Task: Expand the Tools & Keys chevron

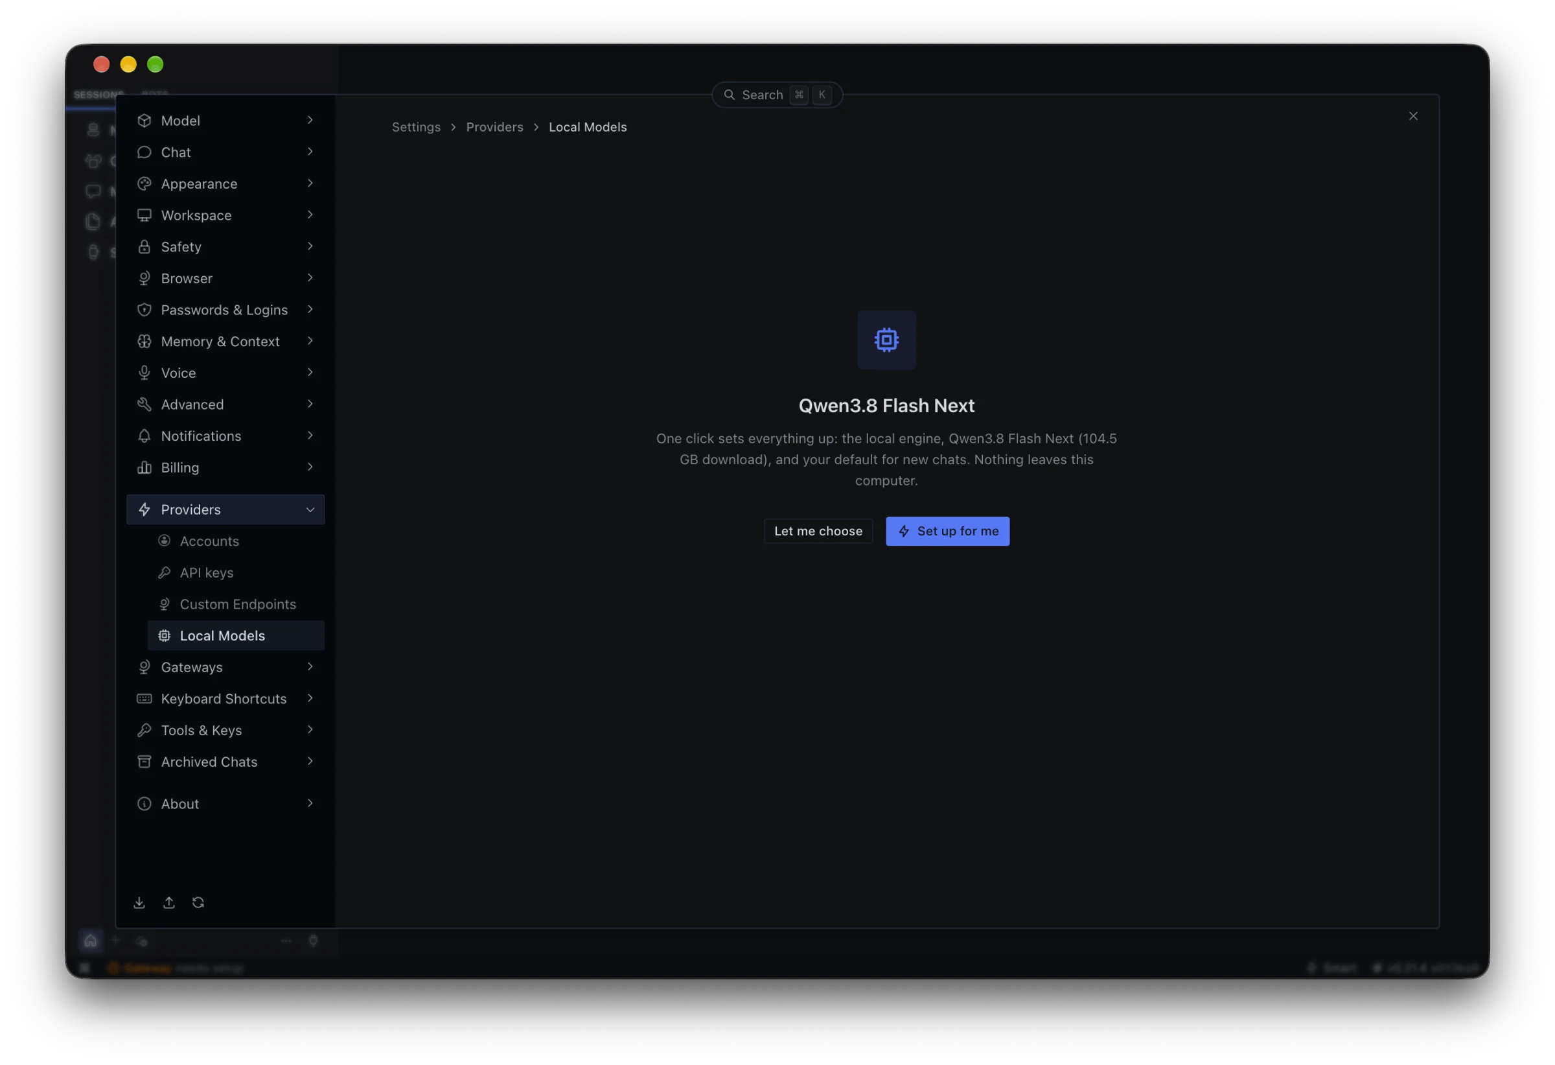Action: click(x=310, y=730)
